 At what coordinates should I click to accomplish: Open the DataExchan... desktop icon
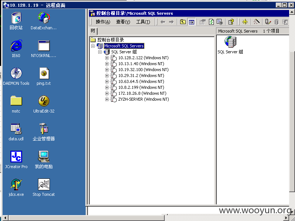[44, 18]
